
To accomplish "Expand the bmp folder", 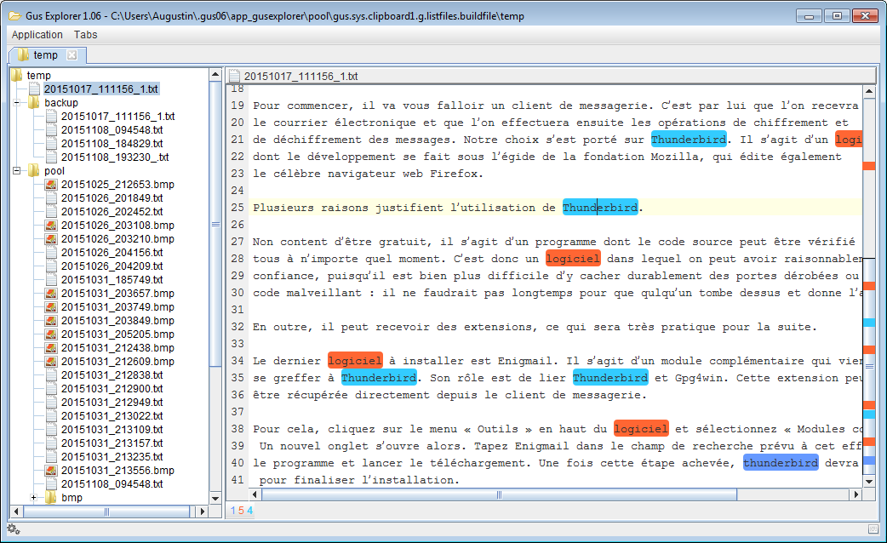I will tap(34, 498).
